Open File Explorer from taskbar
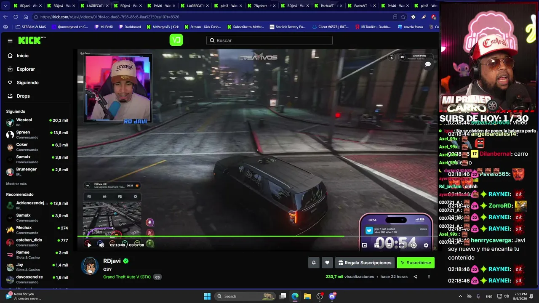The height and width of the screenshot is (303, 539). pos(307,296)
